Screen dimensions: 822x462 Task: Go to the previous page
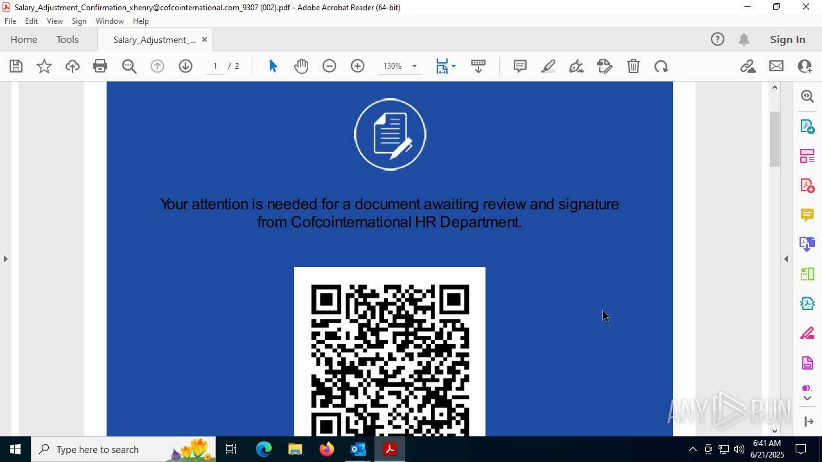coord(157,66)
